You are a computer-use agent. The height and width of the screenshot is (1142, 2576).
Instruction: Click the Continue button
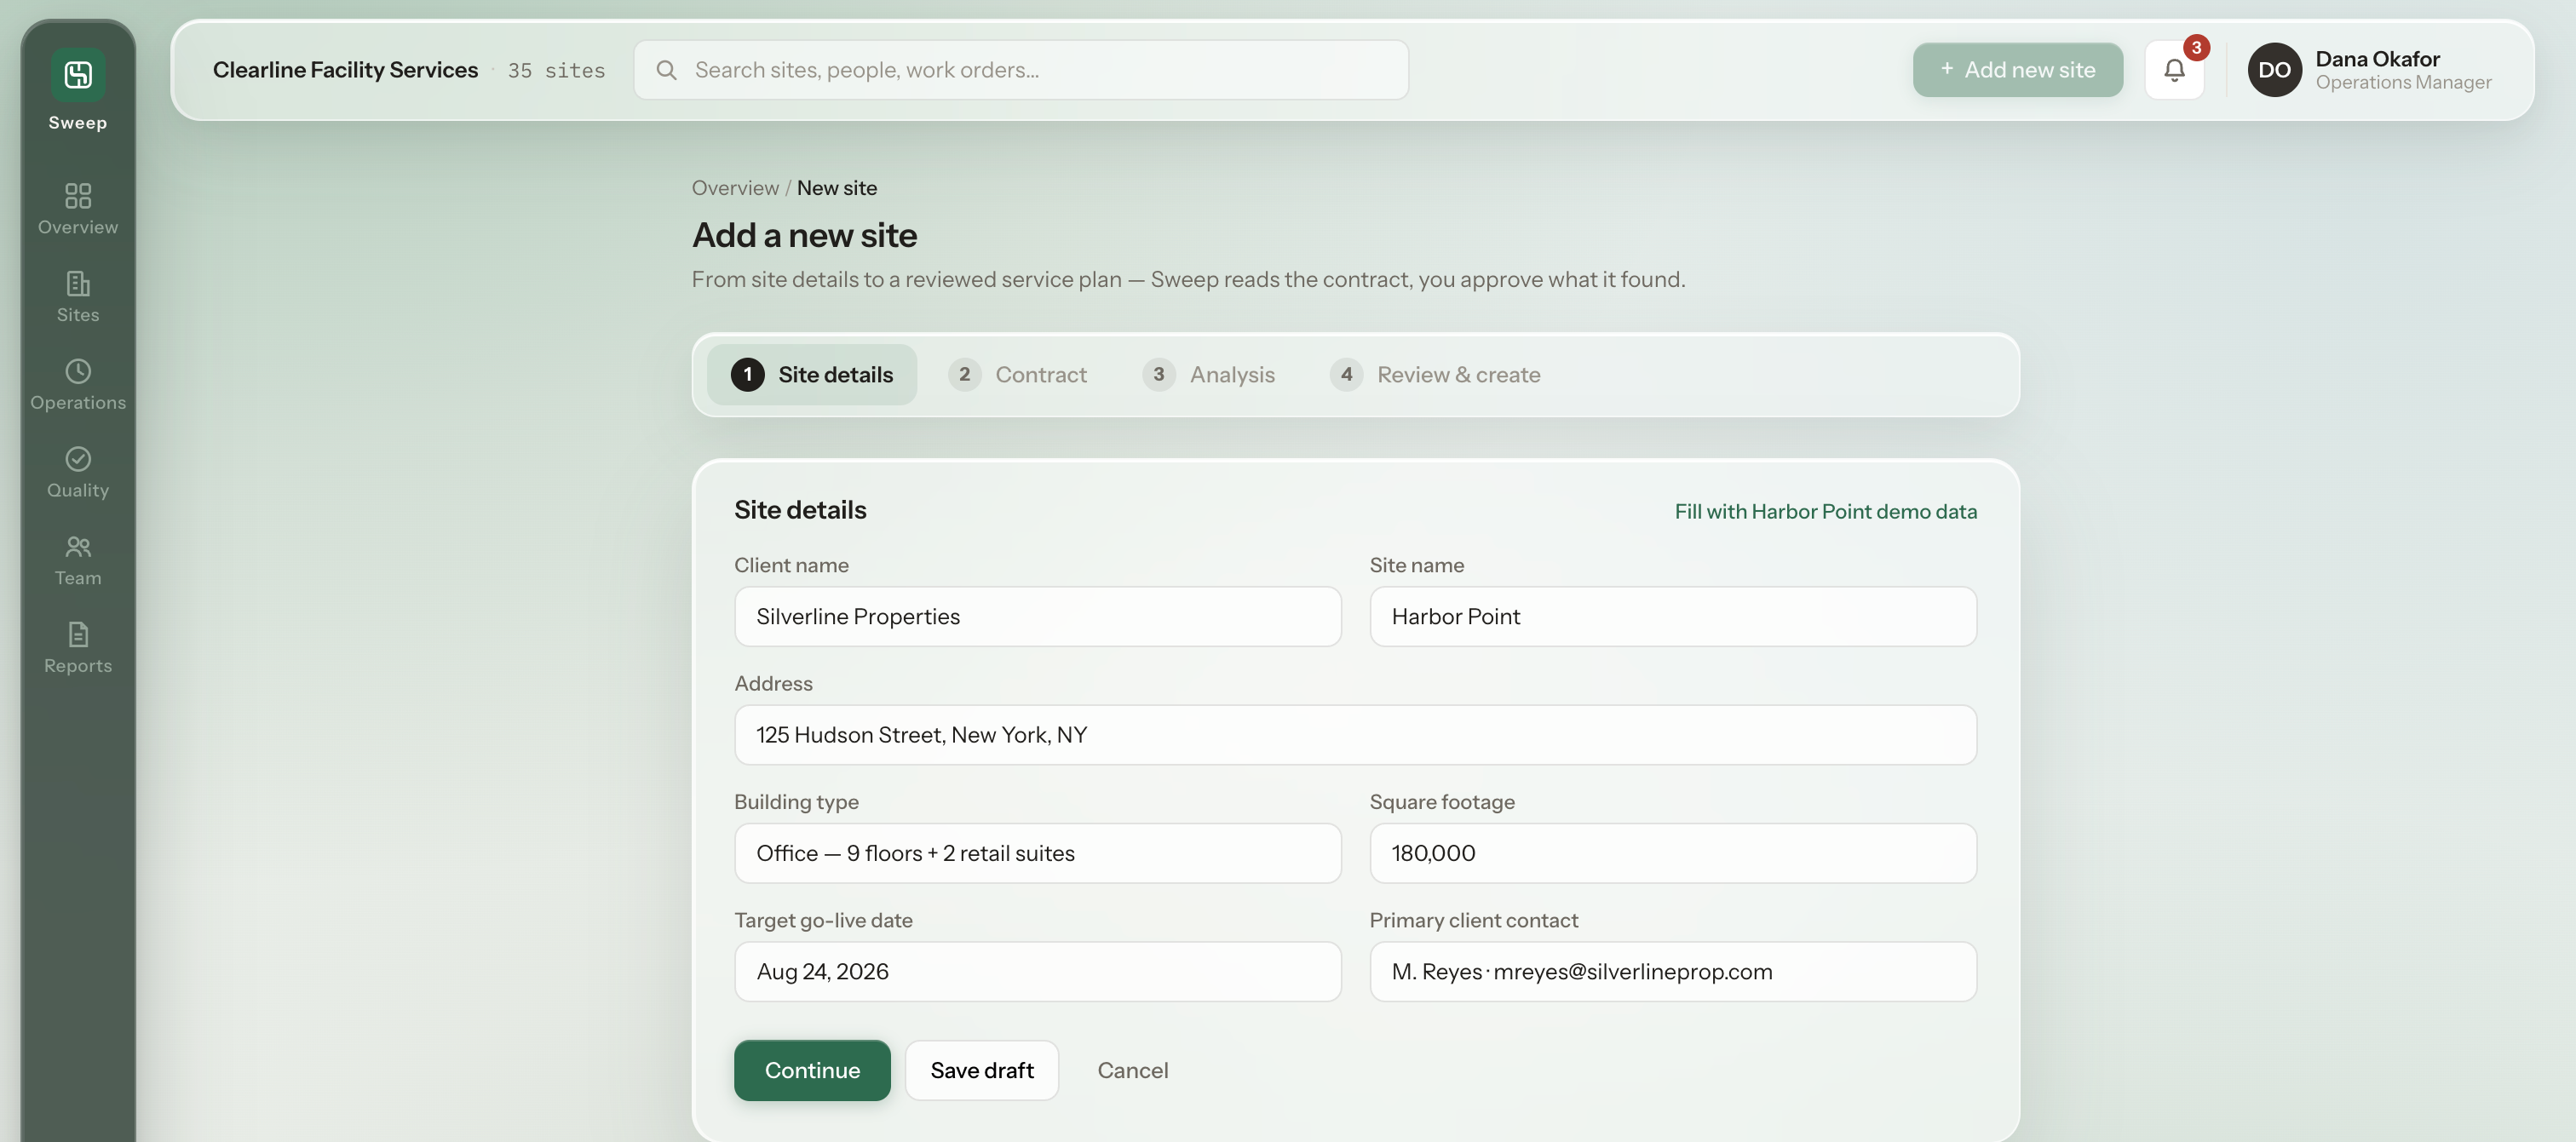[812, 1070]
